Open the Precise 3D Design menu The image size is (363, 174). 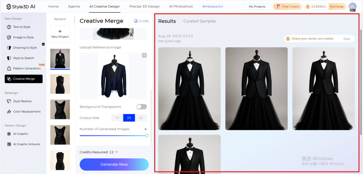(x=145, y=6)
